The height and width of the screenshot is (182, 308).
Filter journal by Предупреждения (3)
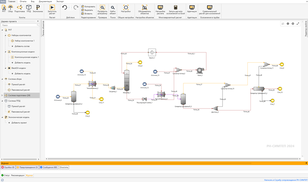(x=27, y=167)
